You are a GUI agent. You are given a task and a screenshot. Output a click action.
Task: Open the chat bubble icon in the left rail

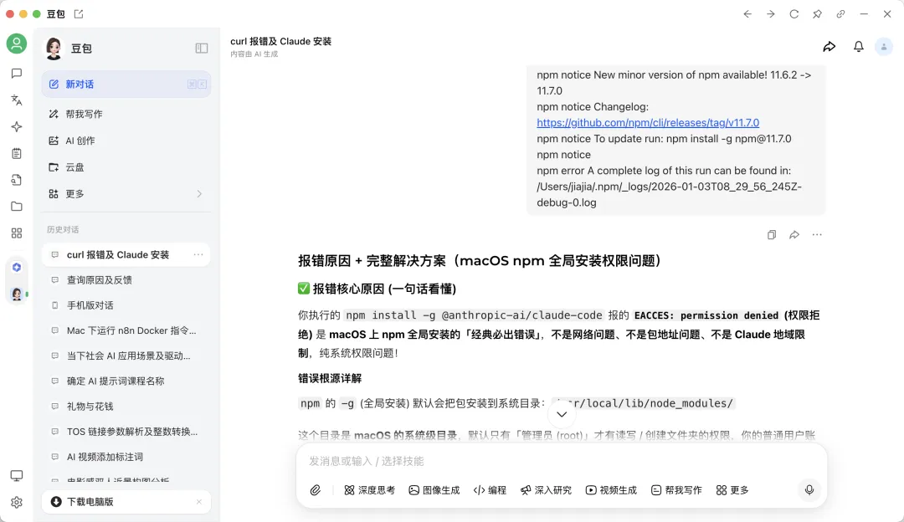click(17, 74)
